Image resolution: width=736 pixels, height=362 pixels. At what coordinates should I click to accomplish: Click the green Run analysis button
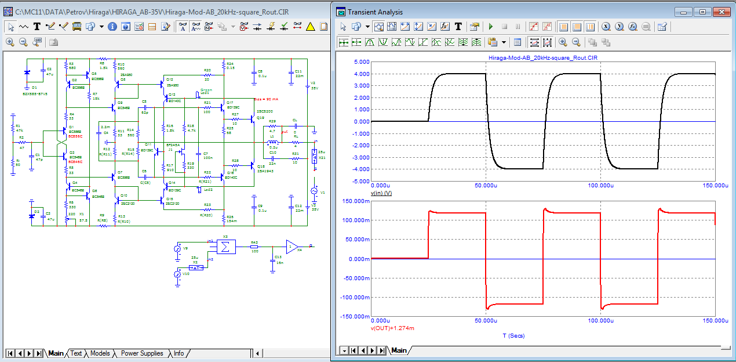[x=491, y=26]
